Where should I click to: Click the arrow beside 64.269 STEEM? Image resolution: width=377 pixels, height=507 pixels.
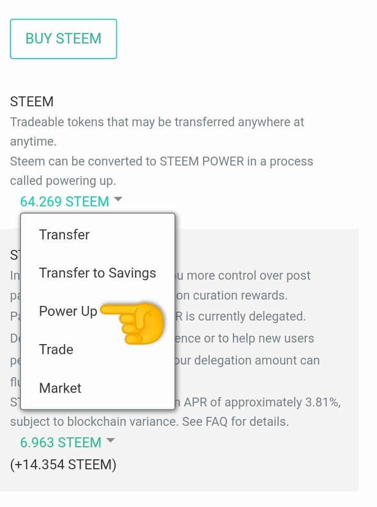click(x=118, y=200)
